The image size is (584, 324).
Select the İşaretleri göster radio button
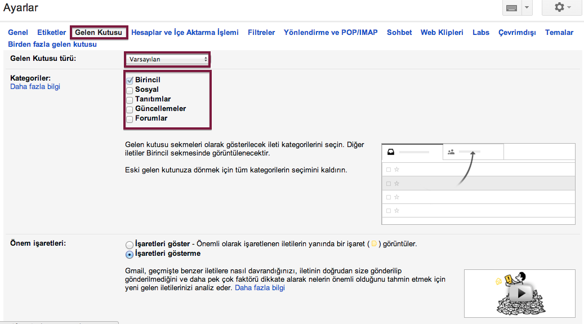129,245
